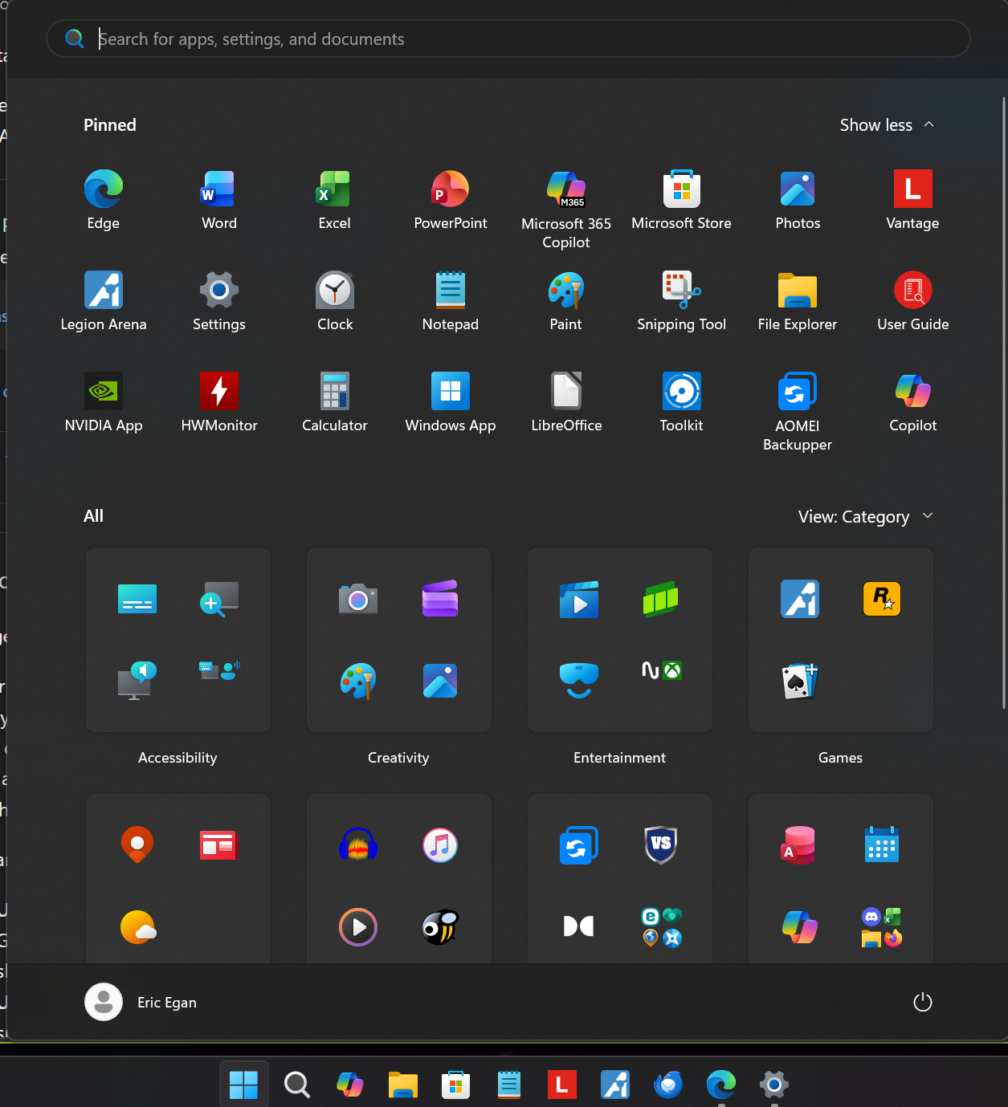
Task: Open Magnifier in Accessibility category
Action: [x=219, y=599]
